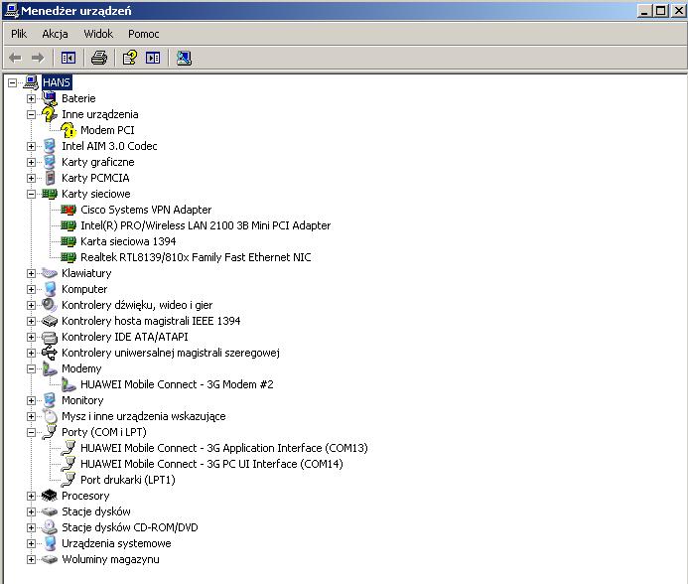
Task: Select the Modem PCI warning device icon
Action: coord(69,130)
